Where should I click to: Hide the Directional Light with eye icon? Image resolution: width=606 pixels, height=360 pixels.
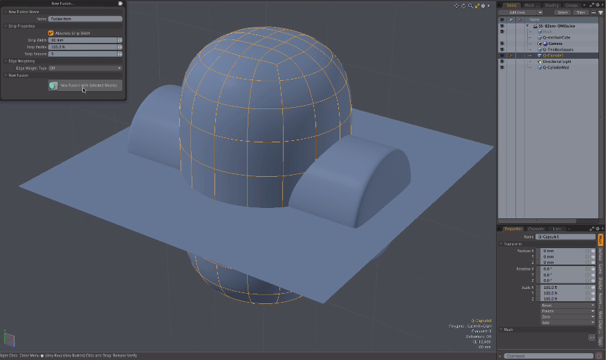point(502,61)
